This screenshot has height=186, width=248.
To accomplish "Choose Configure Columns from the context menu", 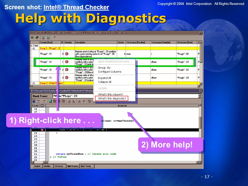I will click(110, 72).
